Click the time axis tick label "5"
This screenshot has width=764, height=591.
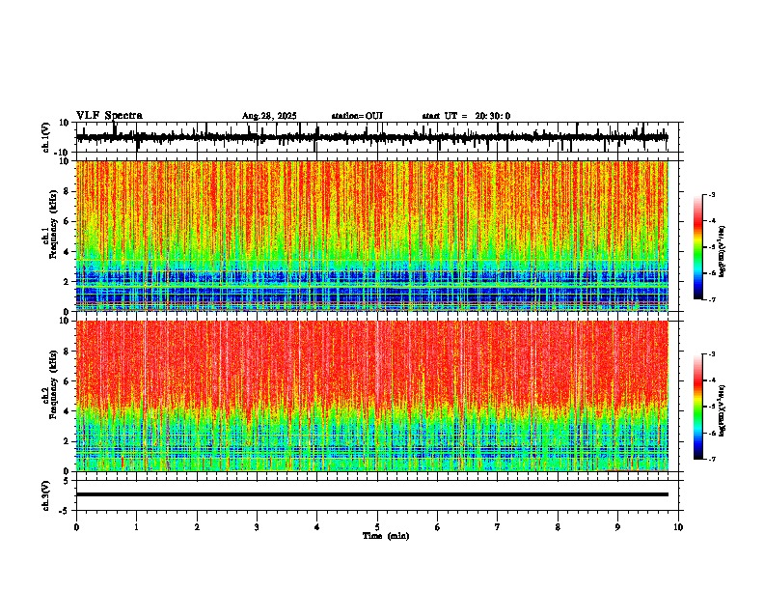click(x=377, y=527)
